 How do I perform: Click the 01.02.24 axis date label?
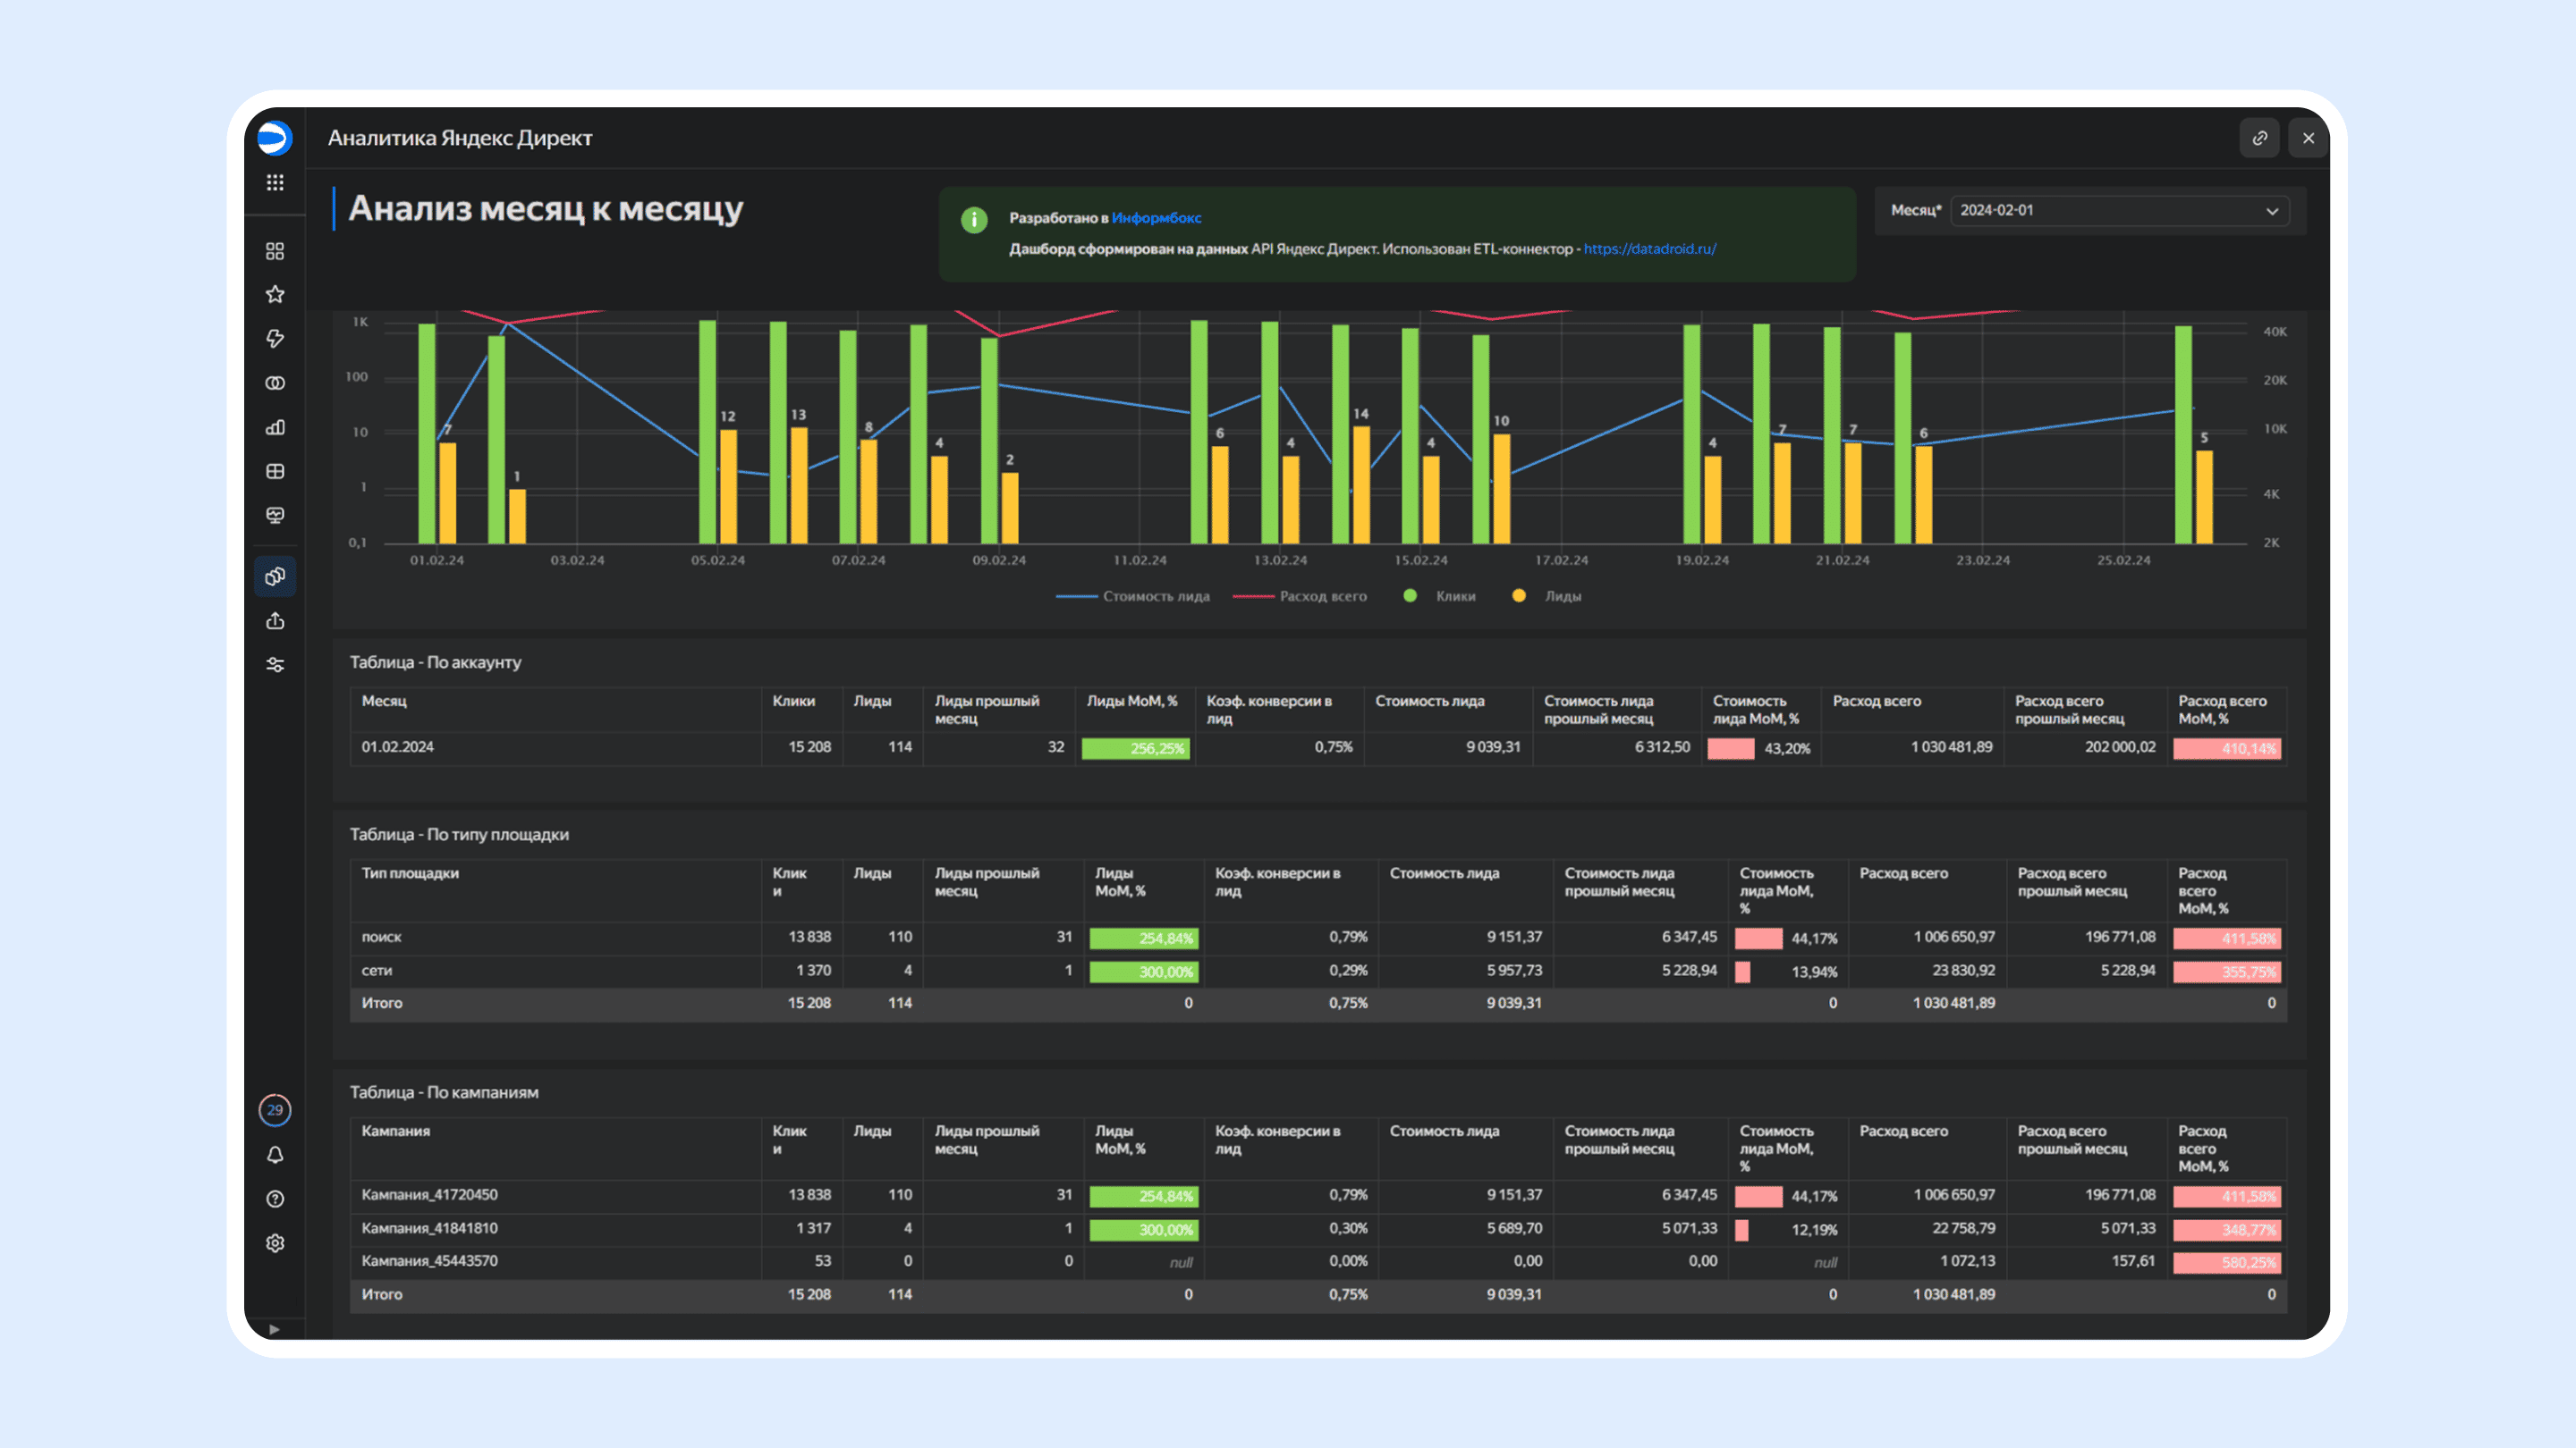click(x=437, y=560)
